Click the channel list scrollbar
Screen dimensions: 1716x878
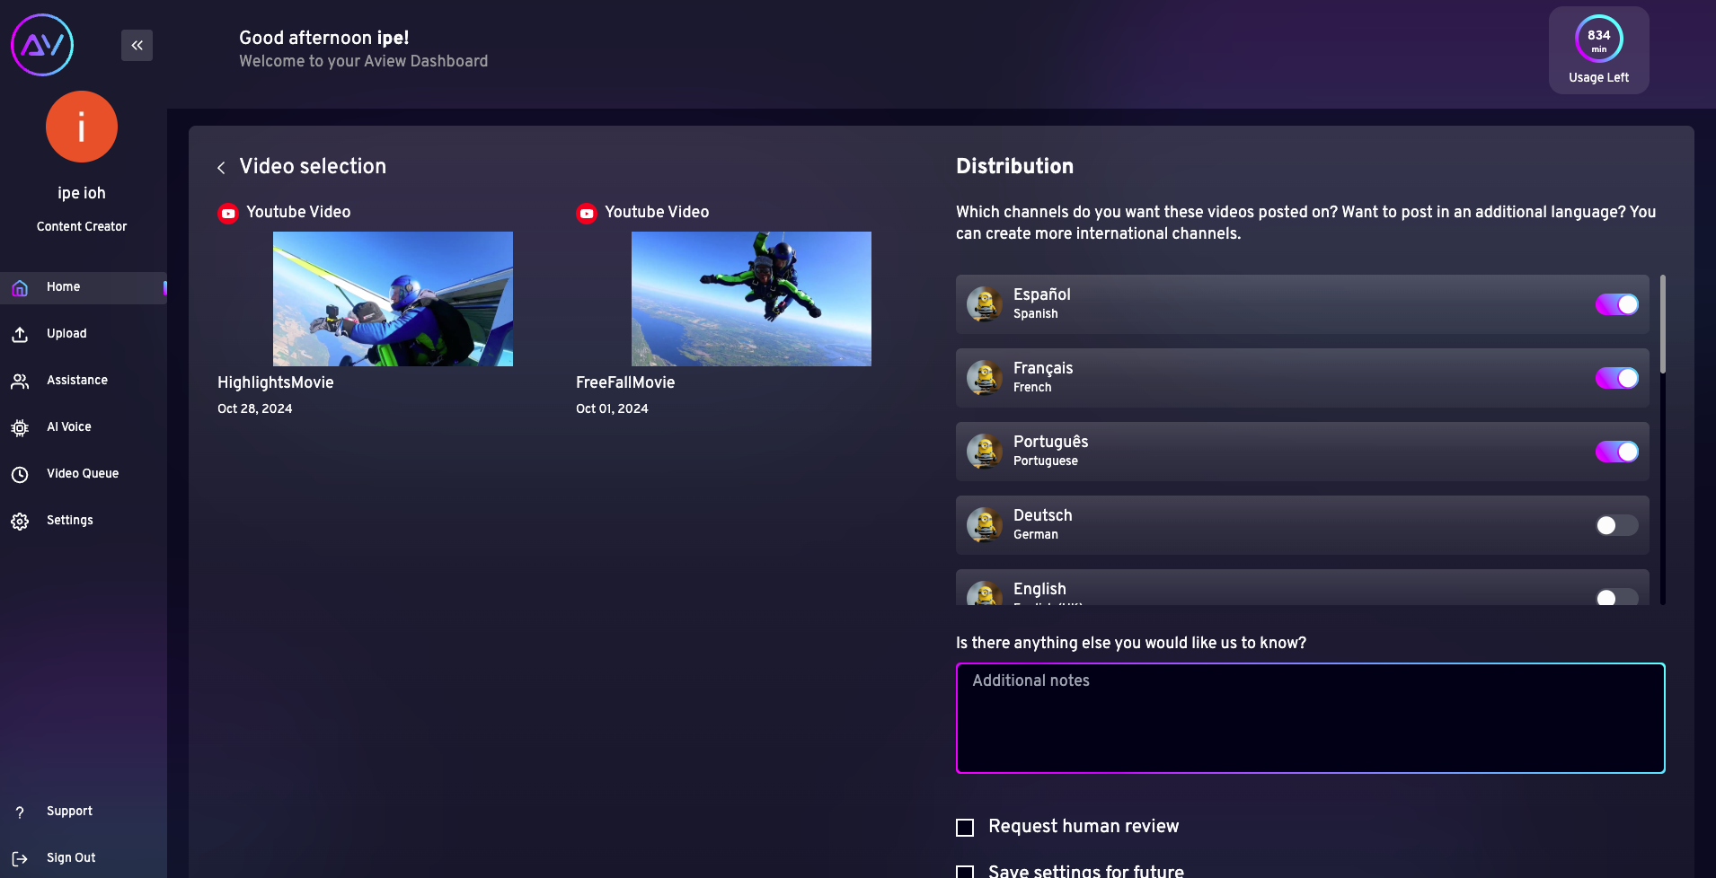point(1663,324)
